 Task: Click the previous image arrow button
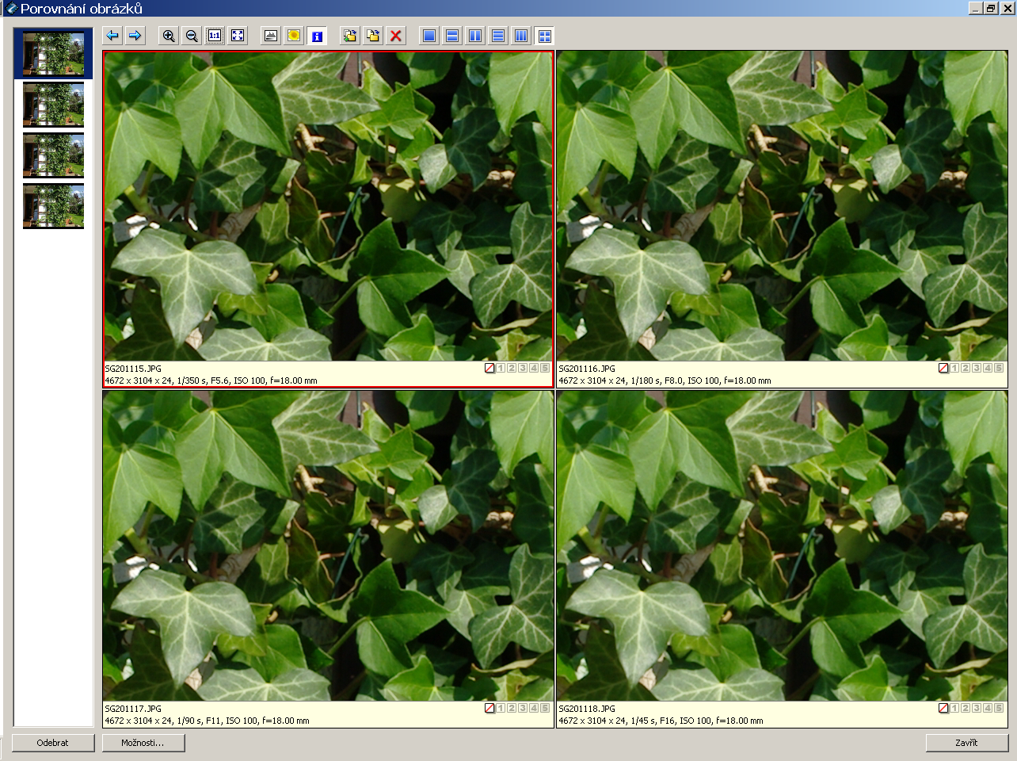112,36
